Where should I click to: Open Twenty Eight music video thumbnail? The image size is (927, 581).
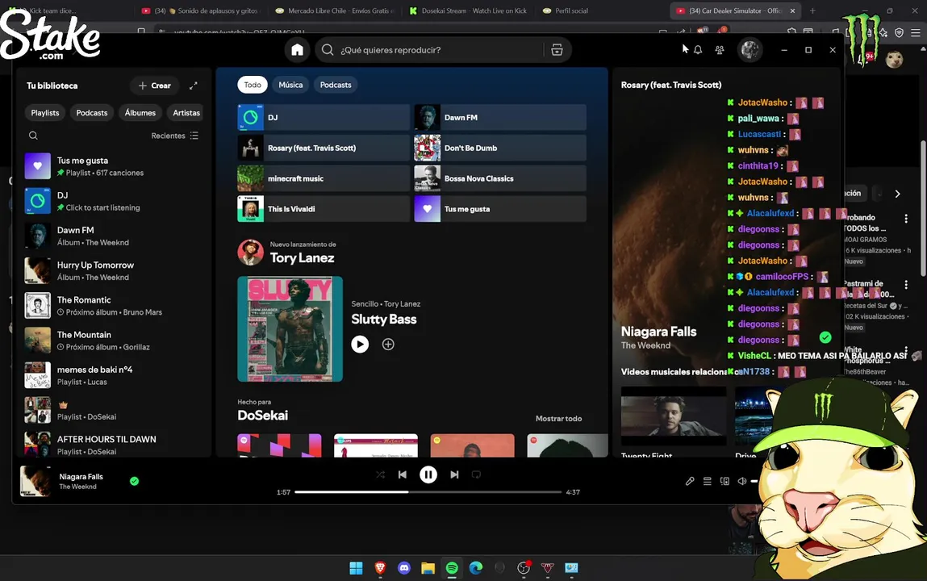tap(674, 416)
